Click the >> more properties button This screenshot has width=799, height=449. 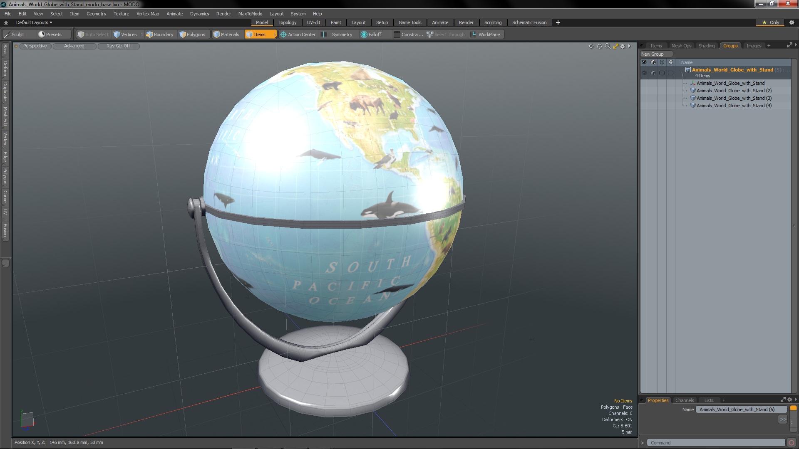783,419
